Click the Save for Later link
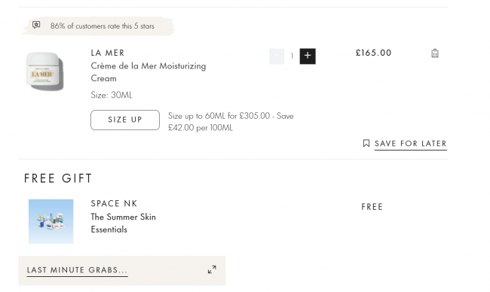This screenshot has height=292, width=490. point(411,144)
